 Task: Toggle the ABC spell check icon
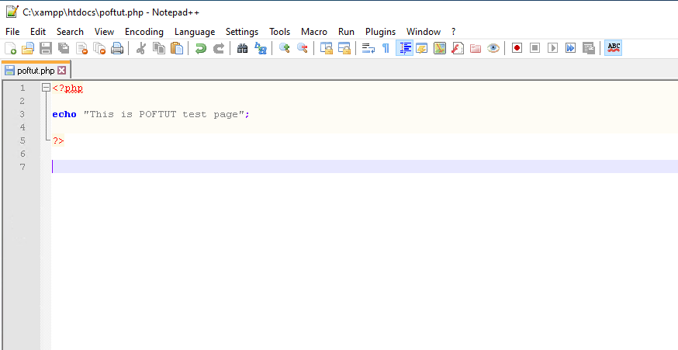(x=614, y=48)
